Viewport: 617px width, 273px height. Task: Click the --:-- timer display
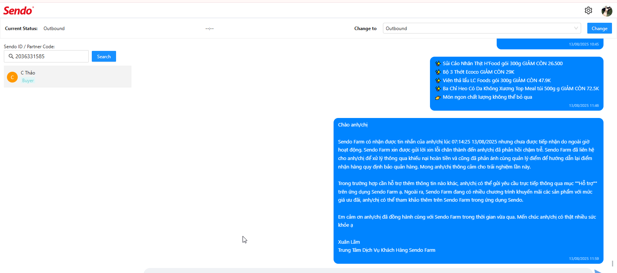click(209, 29)
